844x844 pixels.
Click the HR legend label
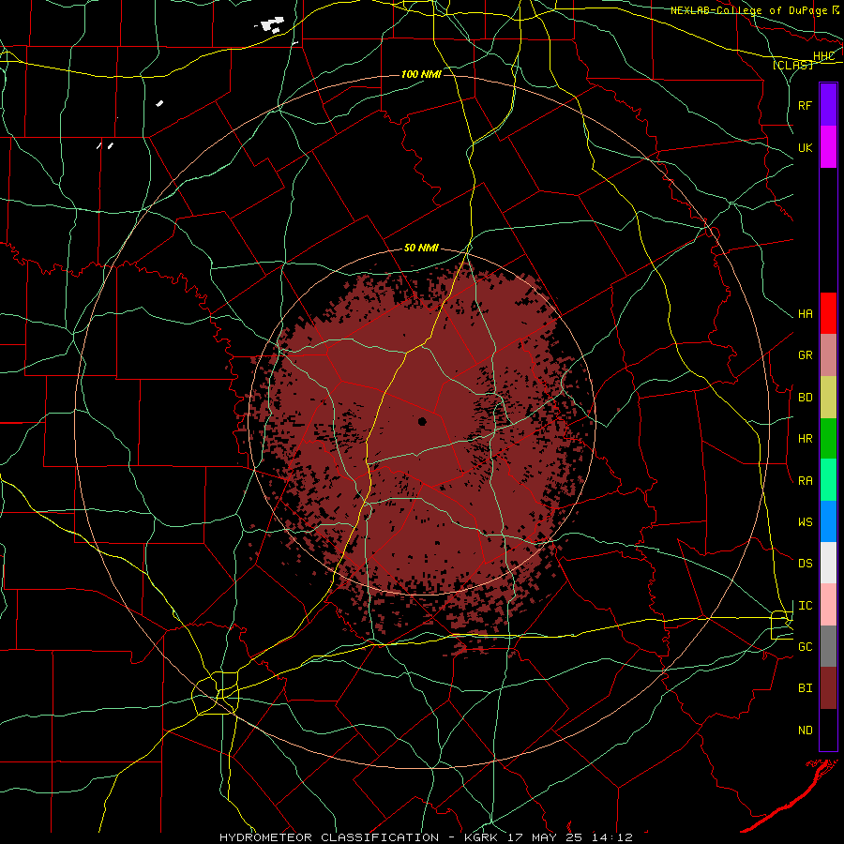pyautogui.click(x=805, y=439)
